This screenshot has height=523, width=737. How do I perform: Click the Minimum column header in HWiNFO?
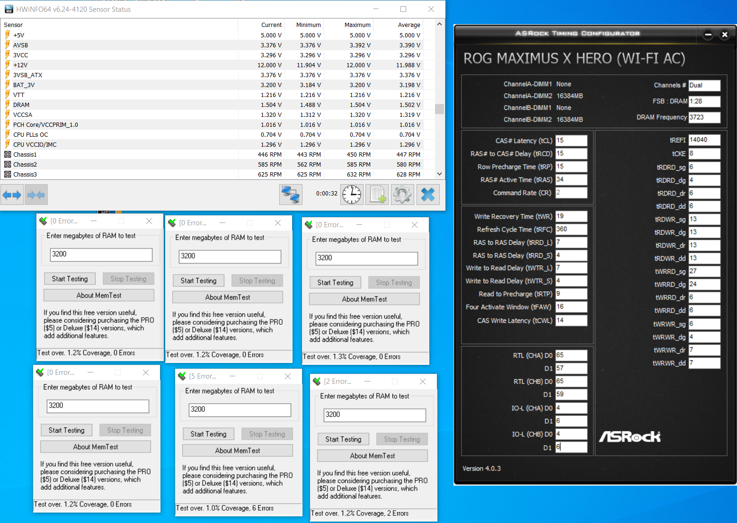[305, 25]
